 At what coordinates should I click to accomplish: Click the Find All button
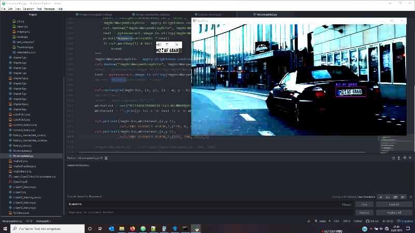(394, 205)
